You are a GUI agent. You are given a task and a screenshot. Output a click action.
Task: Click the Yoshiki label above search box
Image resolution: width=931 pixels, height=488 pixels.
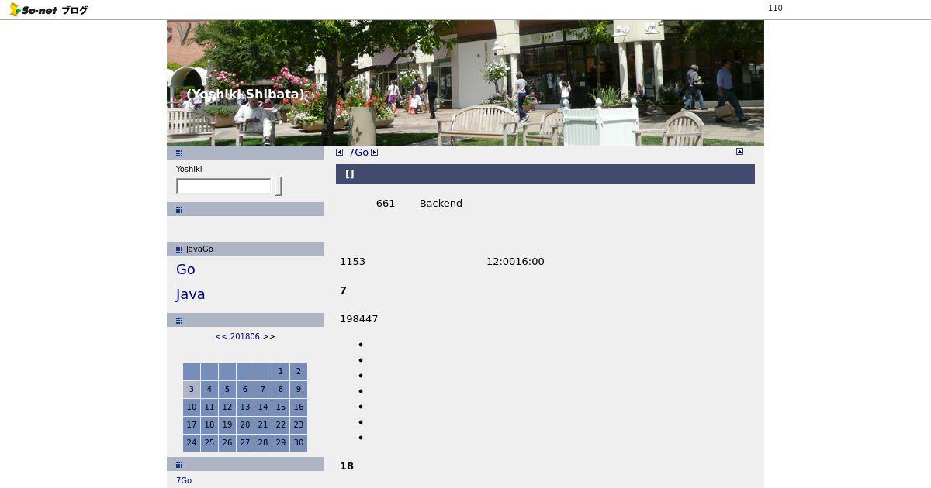pos(189,170)
